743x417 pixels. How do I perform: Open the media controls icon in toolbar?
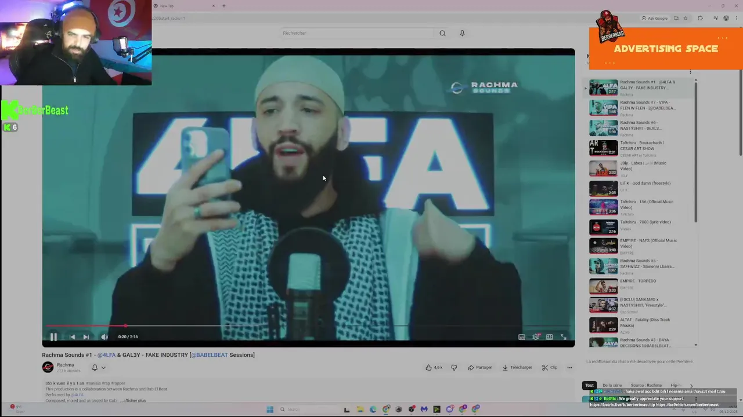715,18
